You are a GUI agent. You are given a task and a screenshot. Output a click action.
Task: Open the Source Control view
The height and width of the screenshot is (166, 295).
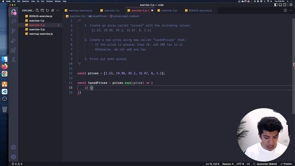tap(13, 31)
